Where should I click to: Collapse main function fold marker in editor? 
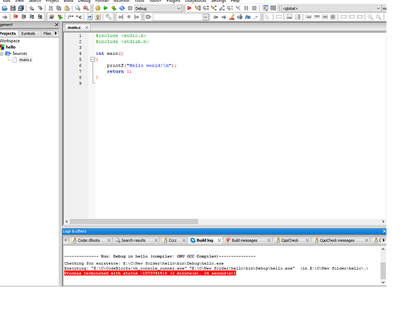93,59
